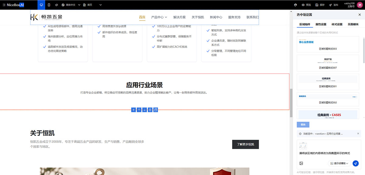Open the code view icon

pos(57,5)
